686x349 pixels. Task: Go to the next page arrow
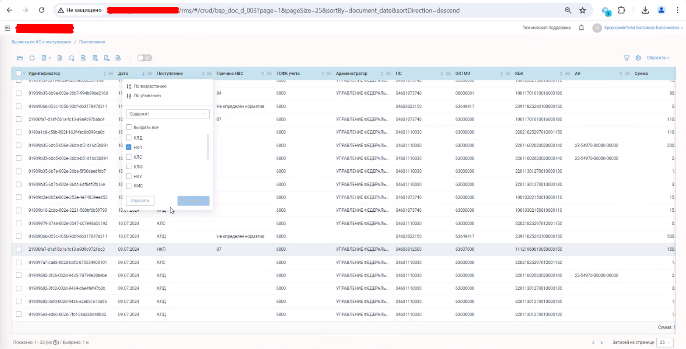[x=602, y=342]
